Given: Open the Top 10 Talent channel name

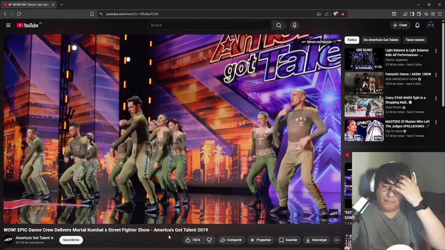Looking at the screenshot, I should [394, 131].
